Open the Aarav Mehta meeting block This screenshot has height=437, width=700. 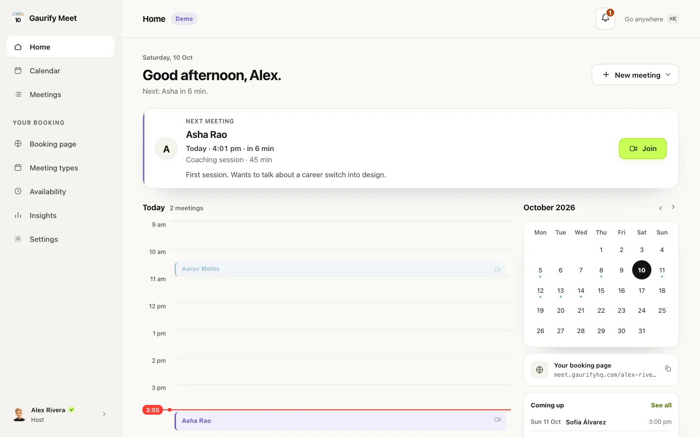[340, 269]
